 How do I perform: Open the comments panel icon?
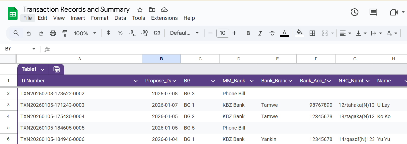click(x=373, y=12)
